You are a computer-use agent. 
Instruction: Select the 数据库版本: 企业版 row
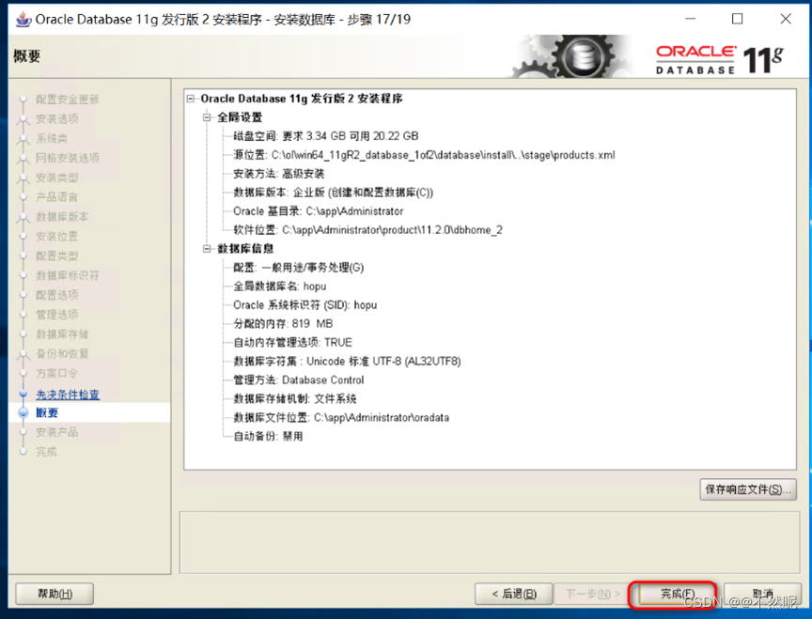(333, 193)
